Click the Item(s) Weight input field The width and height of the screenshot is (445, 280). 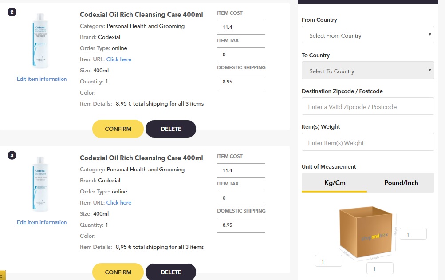[368, 143]
